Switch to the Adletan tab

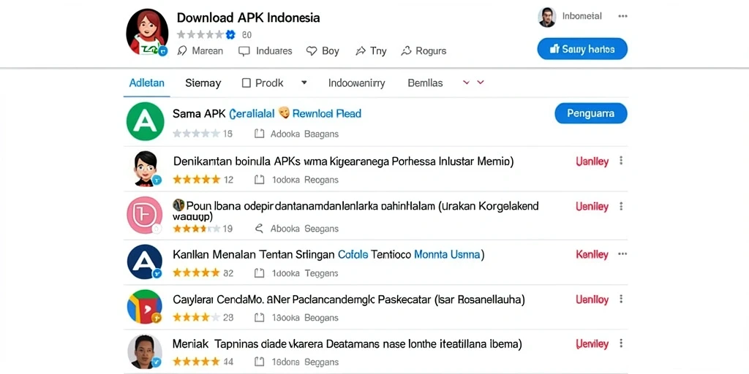click(x=146, y=83)
